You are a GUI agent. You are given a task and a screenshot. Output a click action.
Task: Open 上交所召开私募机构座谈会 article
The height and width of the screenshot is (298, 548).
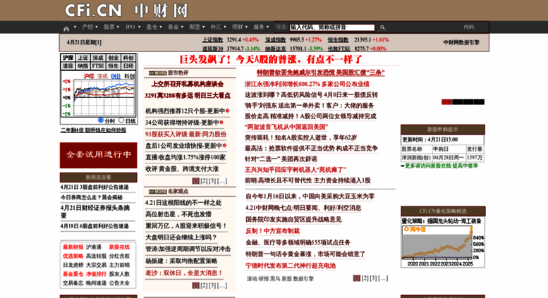pyautogui.click(x=188, y=84)
